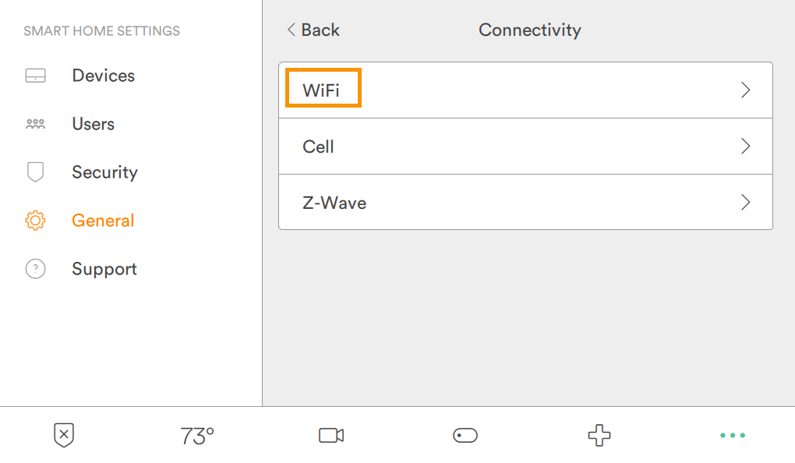
Task: Open Security using the shield icon
Action: tap(35, 171)
